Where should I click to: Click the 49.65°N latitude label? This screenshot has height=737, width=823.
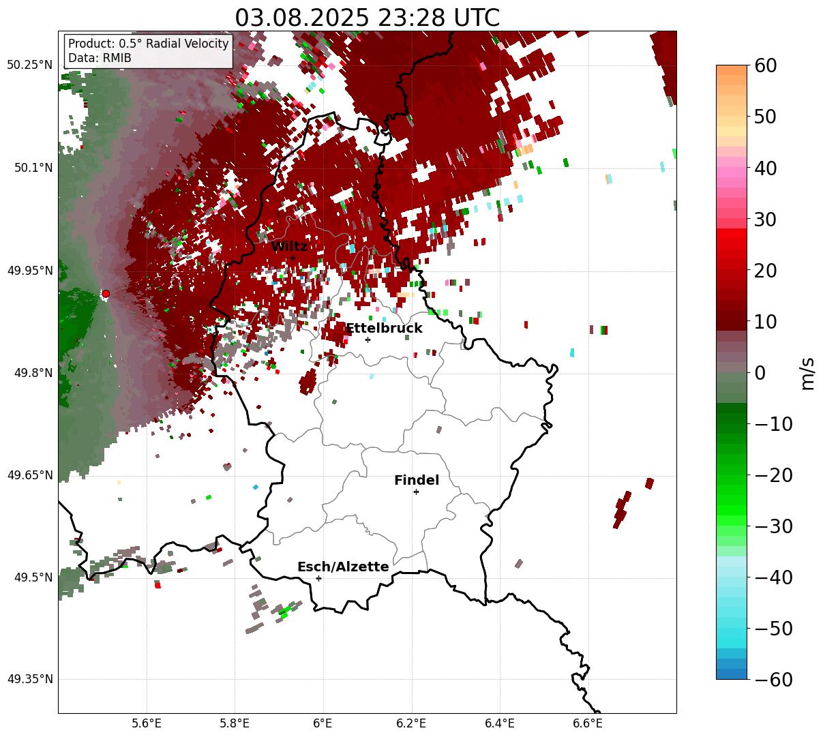point(29,475)
